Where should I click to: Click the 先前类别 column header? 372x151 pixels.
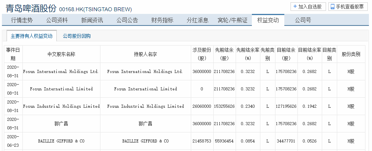click(268, 54)
